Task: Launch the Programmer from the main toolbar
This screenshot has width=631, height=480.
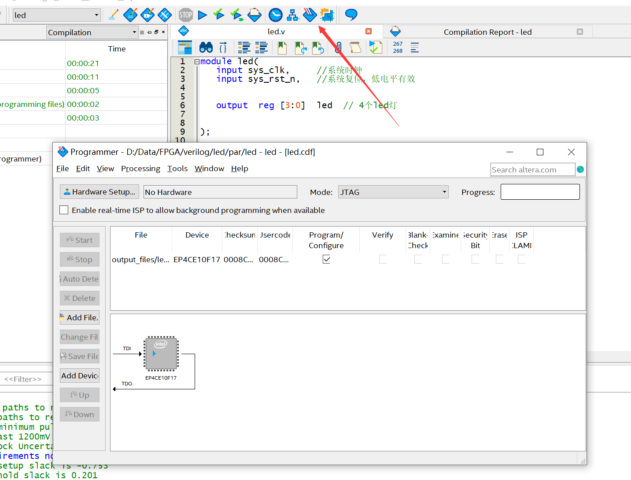Action: point(310,15)
